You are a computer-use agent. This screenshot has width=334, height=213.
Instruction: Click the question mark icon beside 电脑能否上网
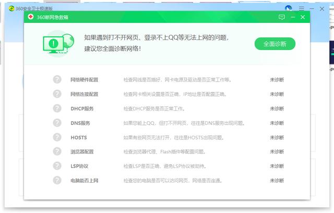[57, 181]
